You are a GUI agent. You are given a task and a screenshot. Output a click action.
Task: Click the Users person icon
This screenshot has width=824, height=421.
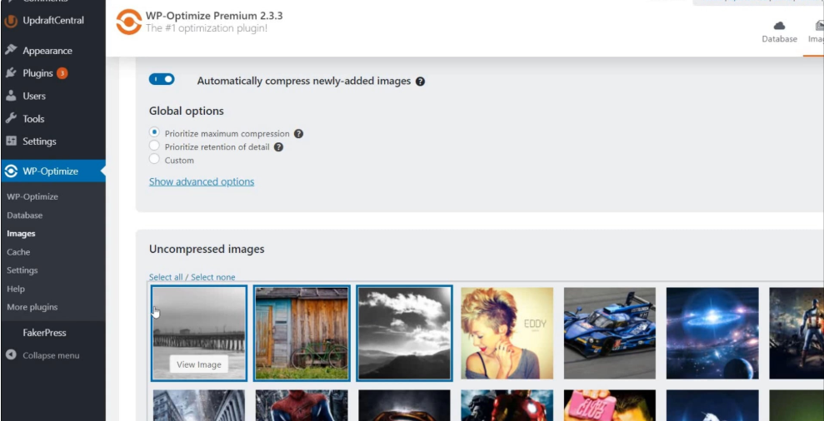click(11, 96)
